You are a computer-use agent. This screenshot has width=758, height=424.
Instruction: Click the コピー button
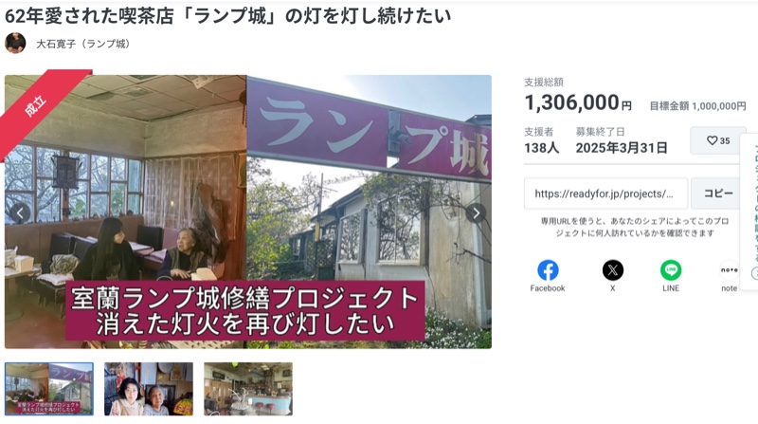click(718, 194)
